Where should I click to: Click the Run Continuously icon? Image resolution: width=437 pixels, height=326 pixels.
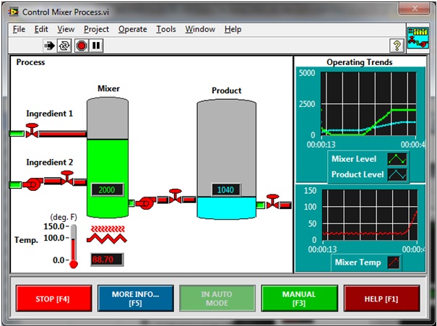point(65,46)
